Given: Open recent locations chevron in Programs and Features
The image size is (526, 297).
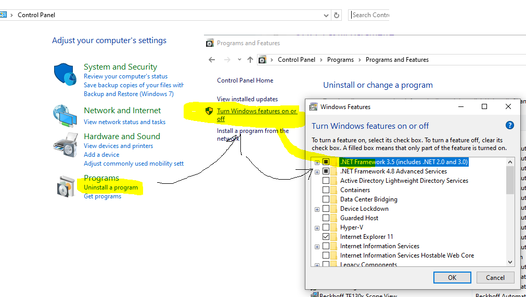Looking at the screenshot, I should [x=239, y=60].
